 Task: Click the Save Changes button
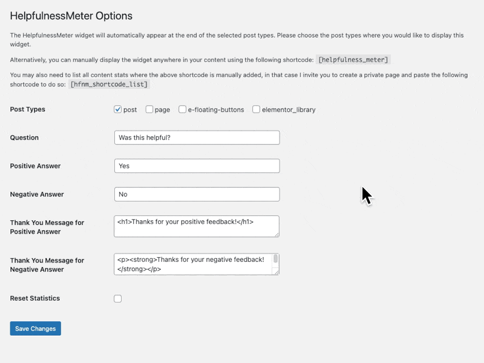(36, 329)
